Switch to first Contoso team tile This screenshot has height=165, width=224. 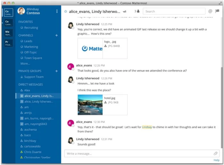point(8,12)
